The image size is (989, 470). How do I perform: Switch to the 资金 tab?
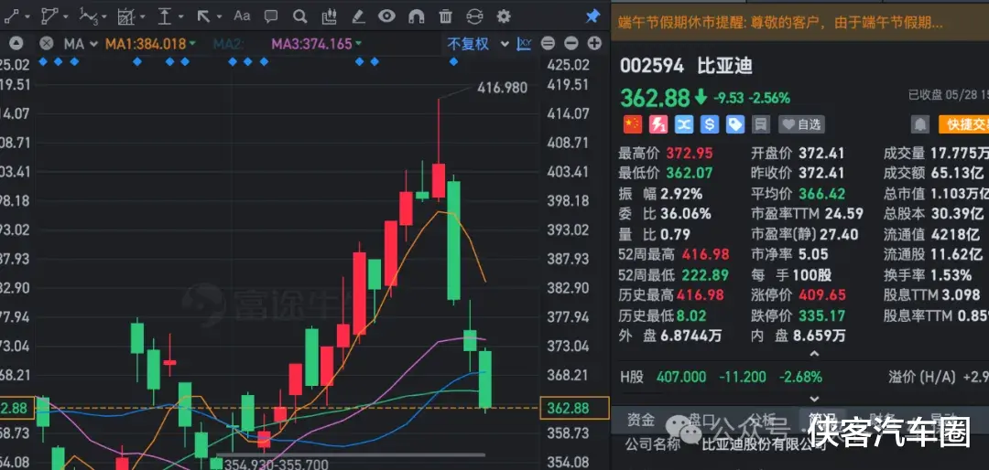pos(639,420)
